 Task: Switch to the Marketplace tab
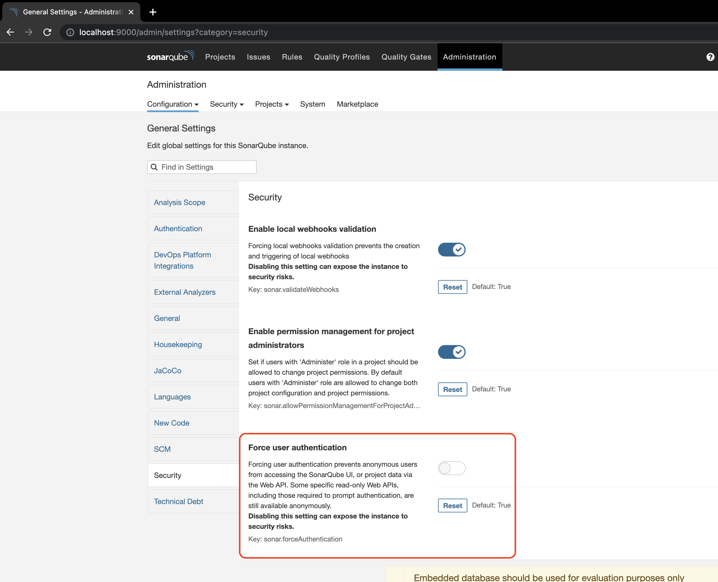(357, 104)
